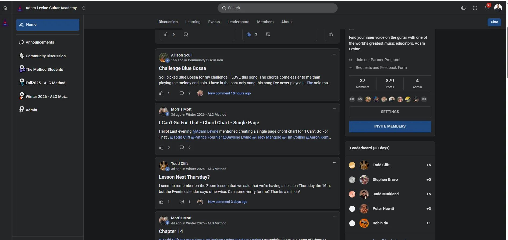Expand the Adam Levine Guitar Academy community switcher
The height and width of the screenshot is (240, 508).
point(84,8)
